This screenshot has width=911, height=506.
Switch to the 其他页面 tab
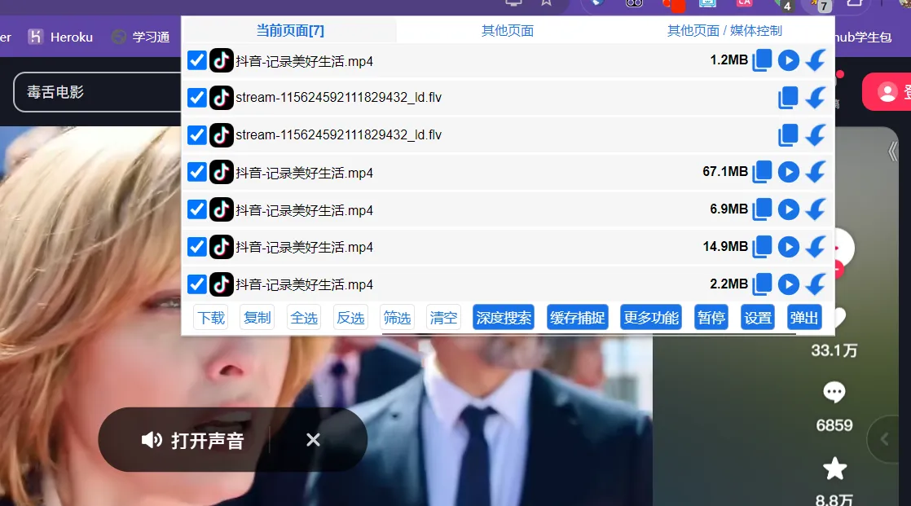pos(507,31)
